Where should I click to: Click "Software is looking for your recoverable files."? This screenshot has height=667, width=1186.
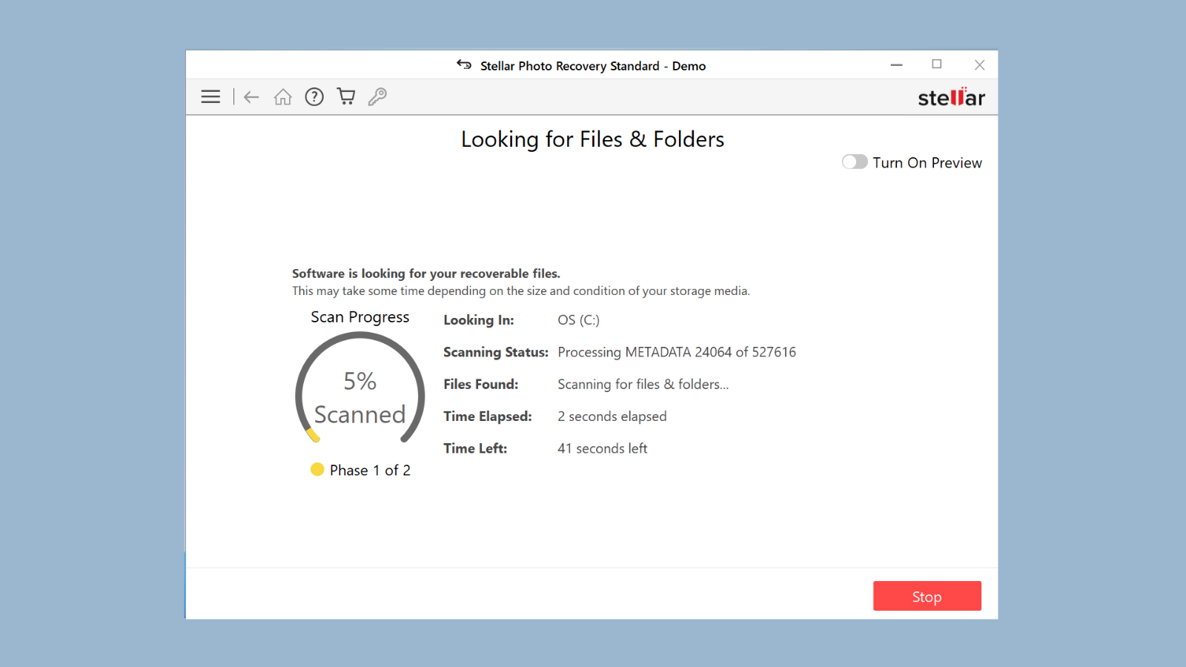point(425,273)
